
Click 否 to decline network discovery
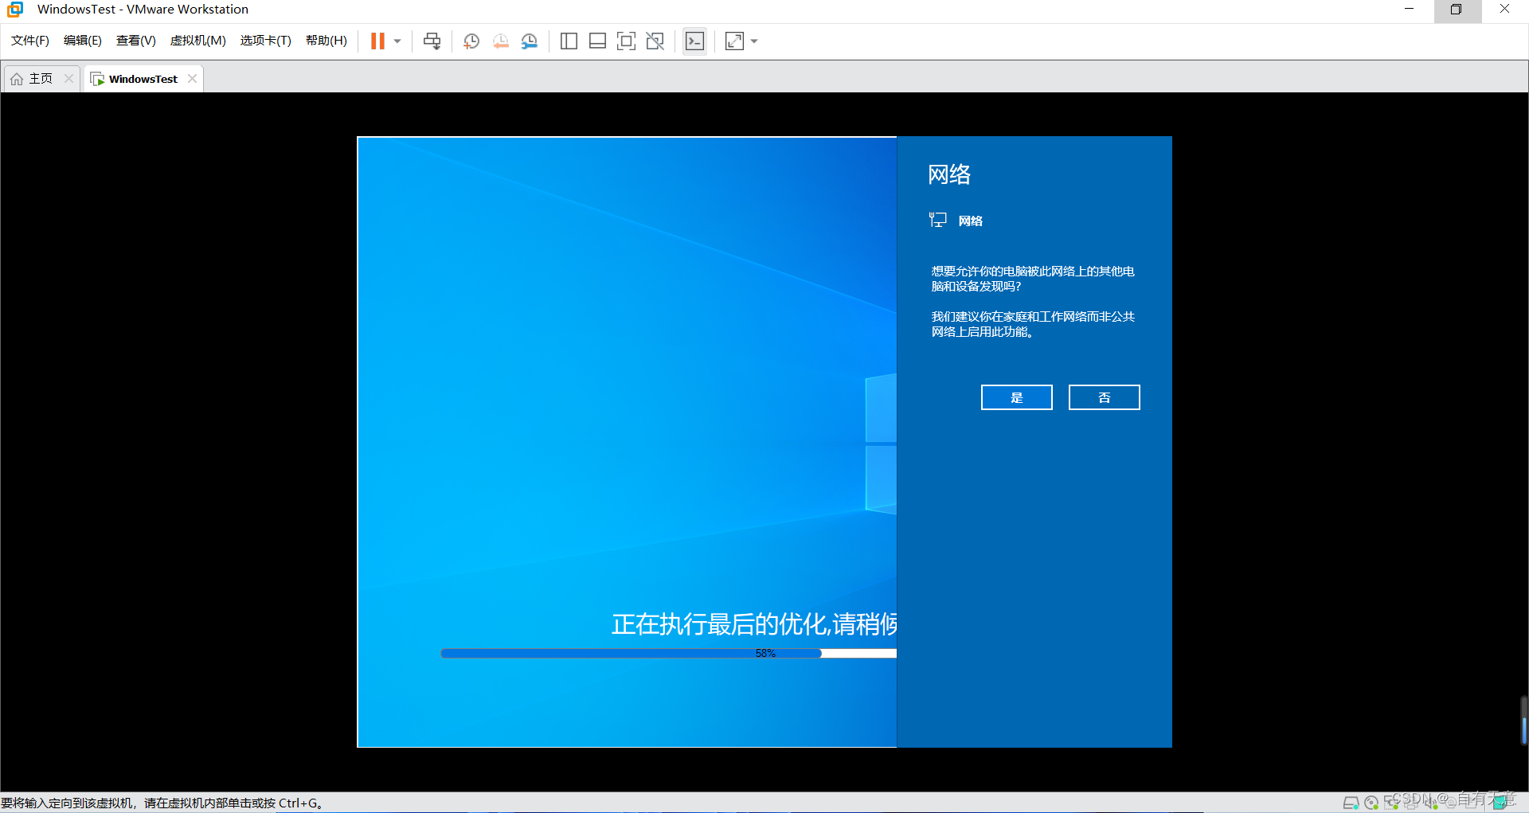[1104, 397]
